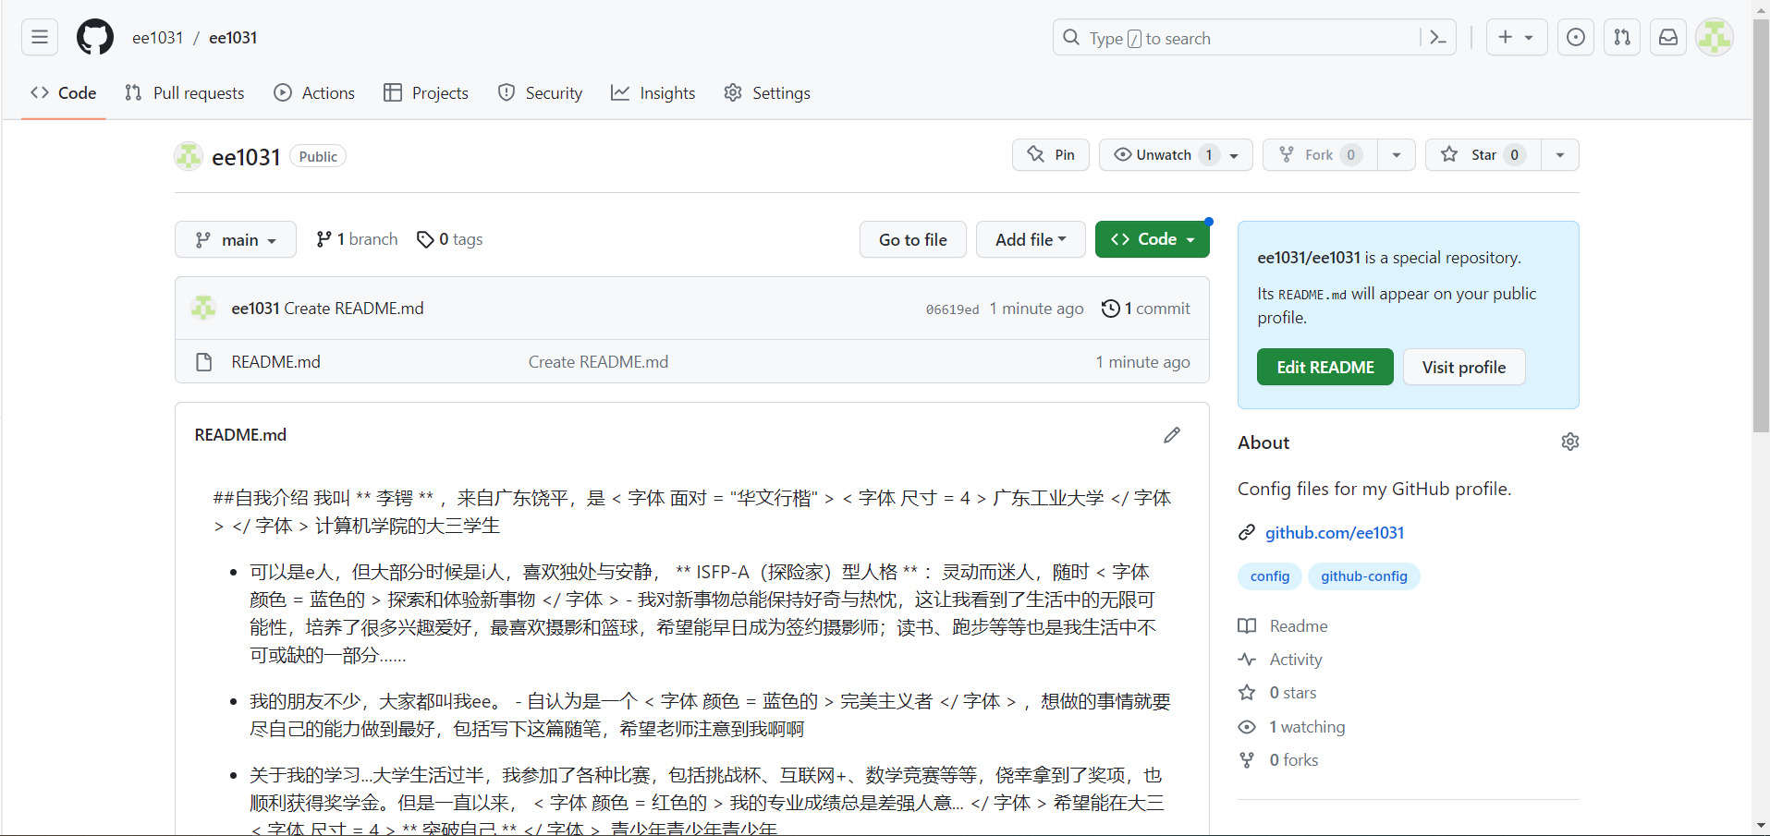Click the star icon beside 0 stars
Screen dimensions: 1770x836
point(1247,693)
